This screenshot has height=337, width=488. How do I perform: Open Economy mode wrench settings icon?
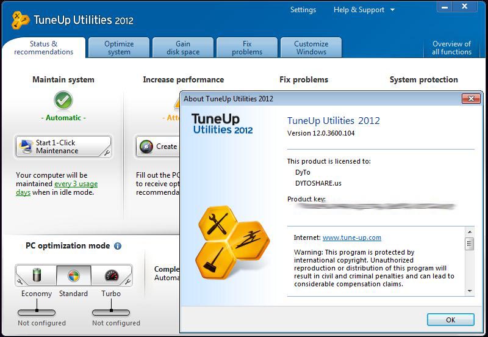20,281
